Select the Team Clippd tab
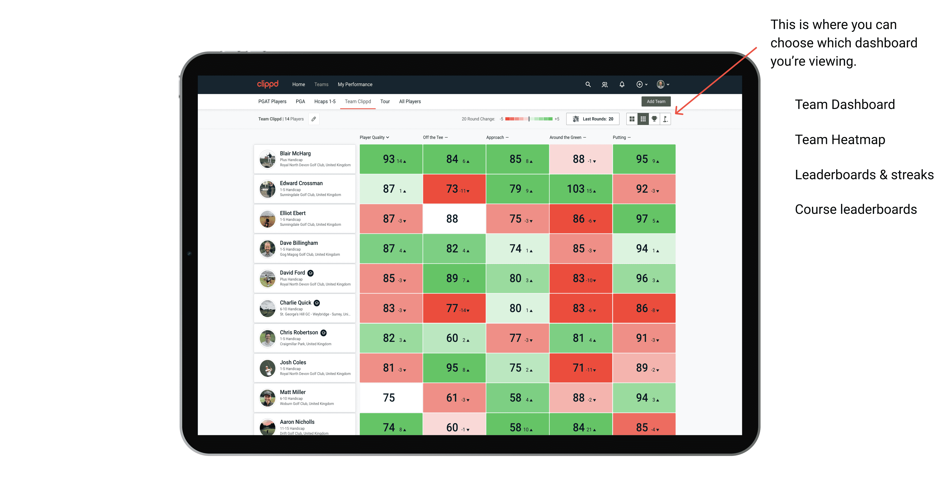 coord(357,101)
